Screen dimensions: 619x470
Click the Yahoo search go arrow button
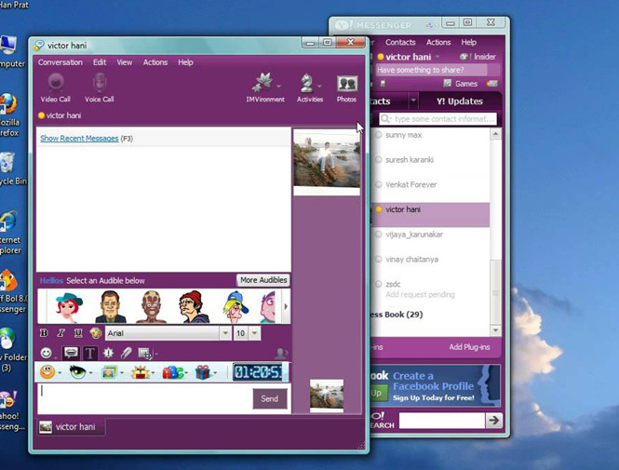point(493,421)
